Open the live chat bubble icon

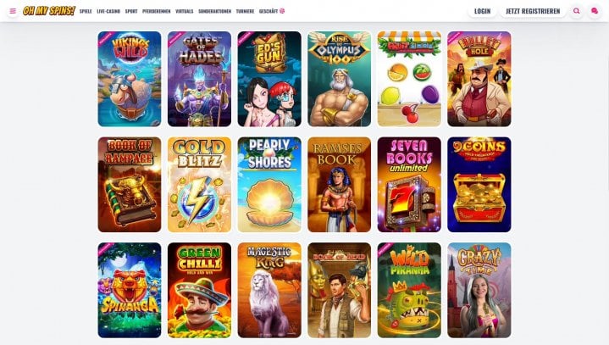click(595, 11)
